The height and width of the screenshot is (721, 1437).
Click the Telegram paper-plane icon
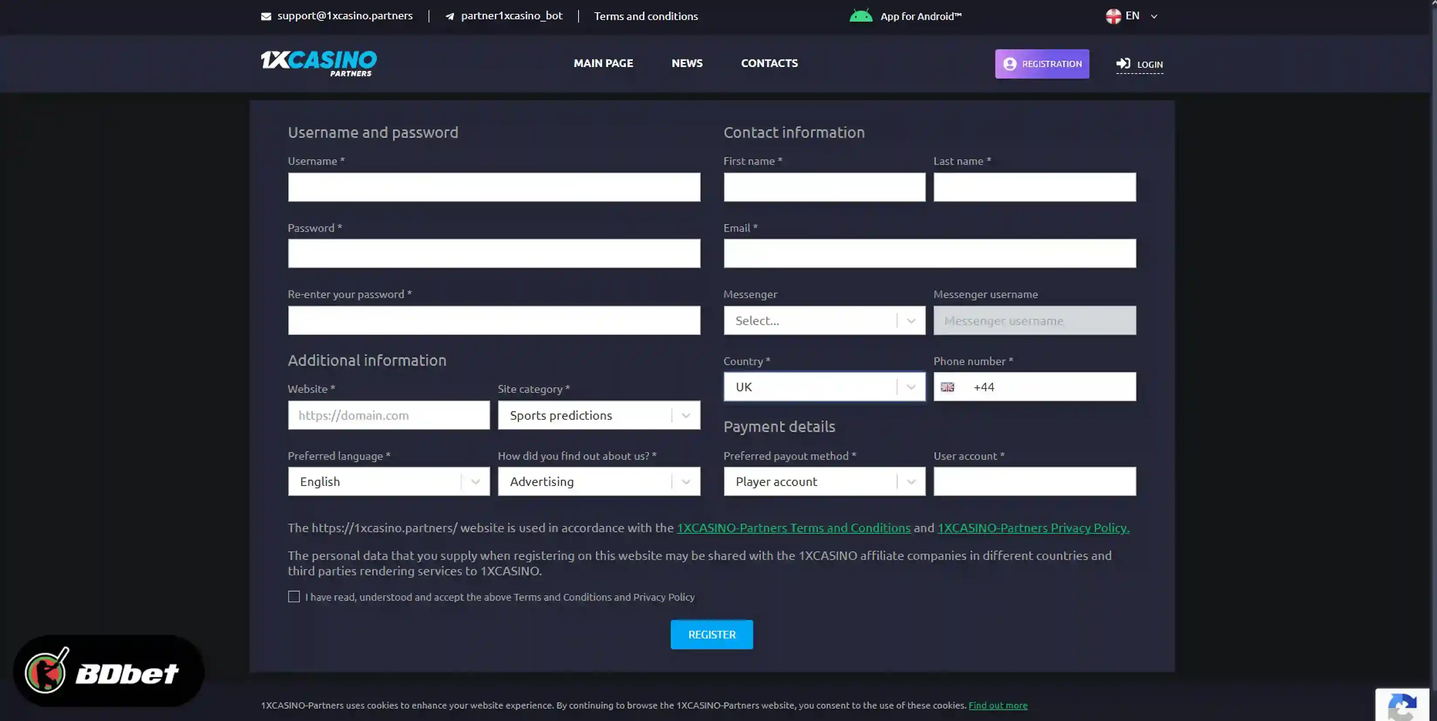point(450,16)
